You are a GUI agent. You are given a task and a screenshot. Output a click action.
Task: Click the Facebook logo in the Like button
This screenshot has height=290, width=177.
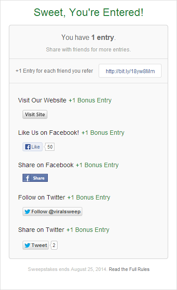28,147
